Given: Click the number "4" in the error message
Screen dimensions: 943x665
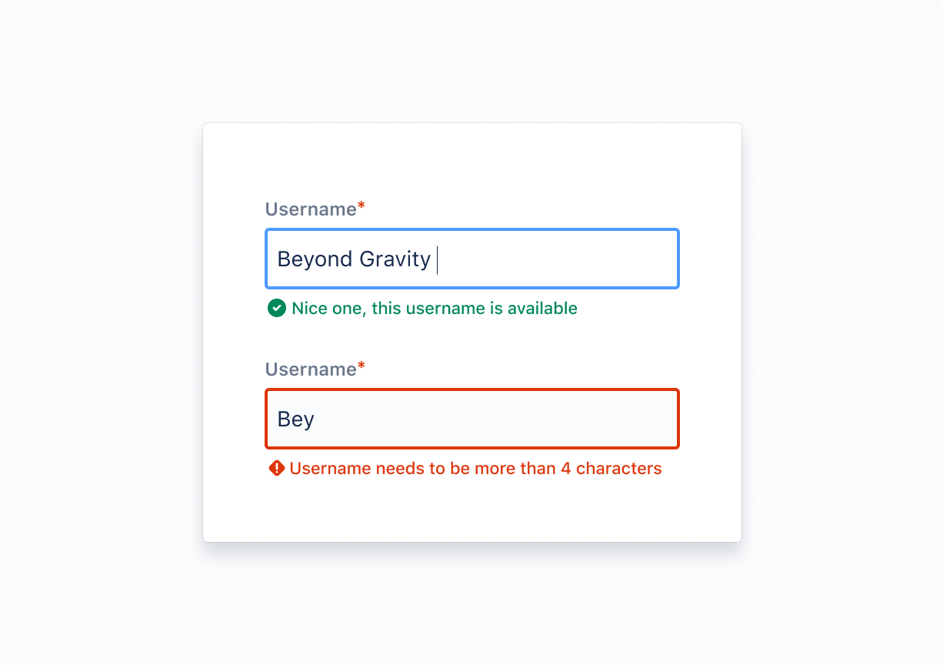Looking at the screenshot, I should pyautogui.click(x=565, y=468).
